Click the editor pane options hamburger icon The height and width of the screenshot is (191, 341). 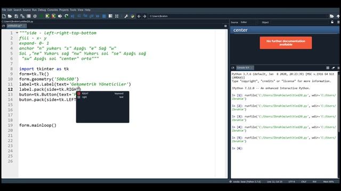tap(225, 26)
